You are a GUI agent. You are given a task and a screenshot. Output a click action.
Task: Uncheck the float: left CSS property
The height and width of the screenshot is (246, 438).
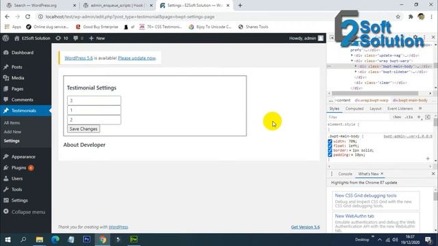tap(330, 146)
